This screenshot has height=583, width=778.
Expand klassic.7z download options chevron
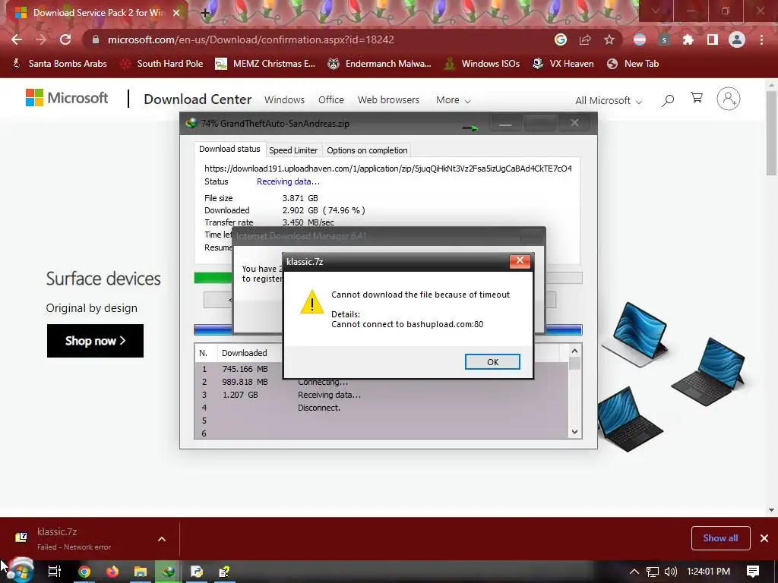point(162,539)
